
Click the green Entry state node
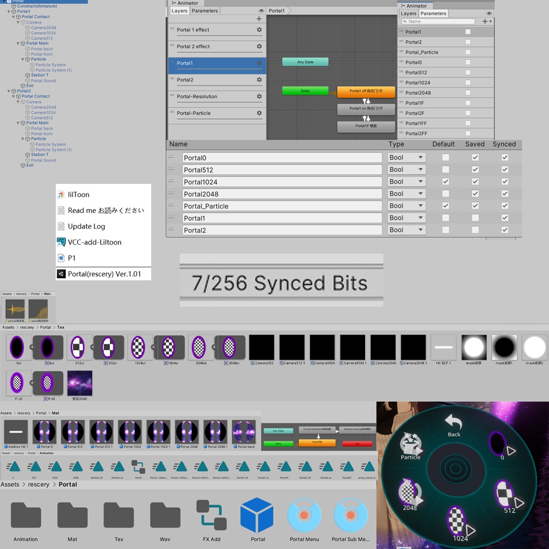point(305,91)
